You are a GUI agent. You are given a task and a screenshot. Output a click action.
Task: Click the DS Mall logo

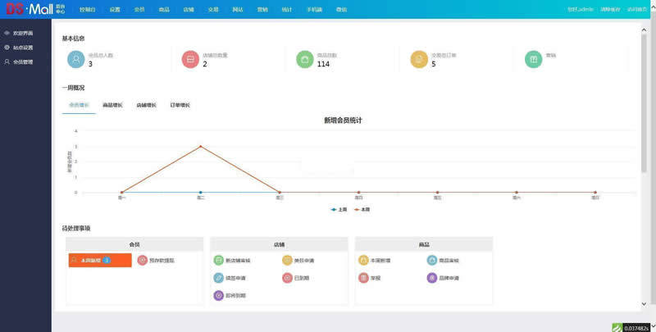coord(35,9)
